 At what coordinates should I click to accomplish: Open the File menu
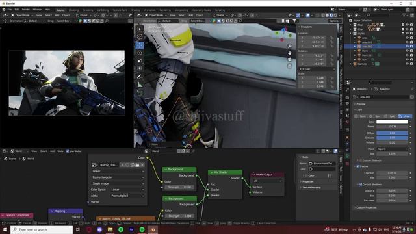(10, 10)
